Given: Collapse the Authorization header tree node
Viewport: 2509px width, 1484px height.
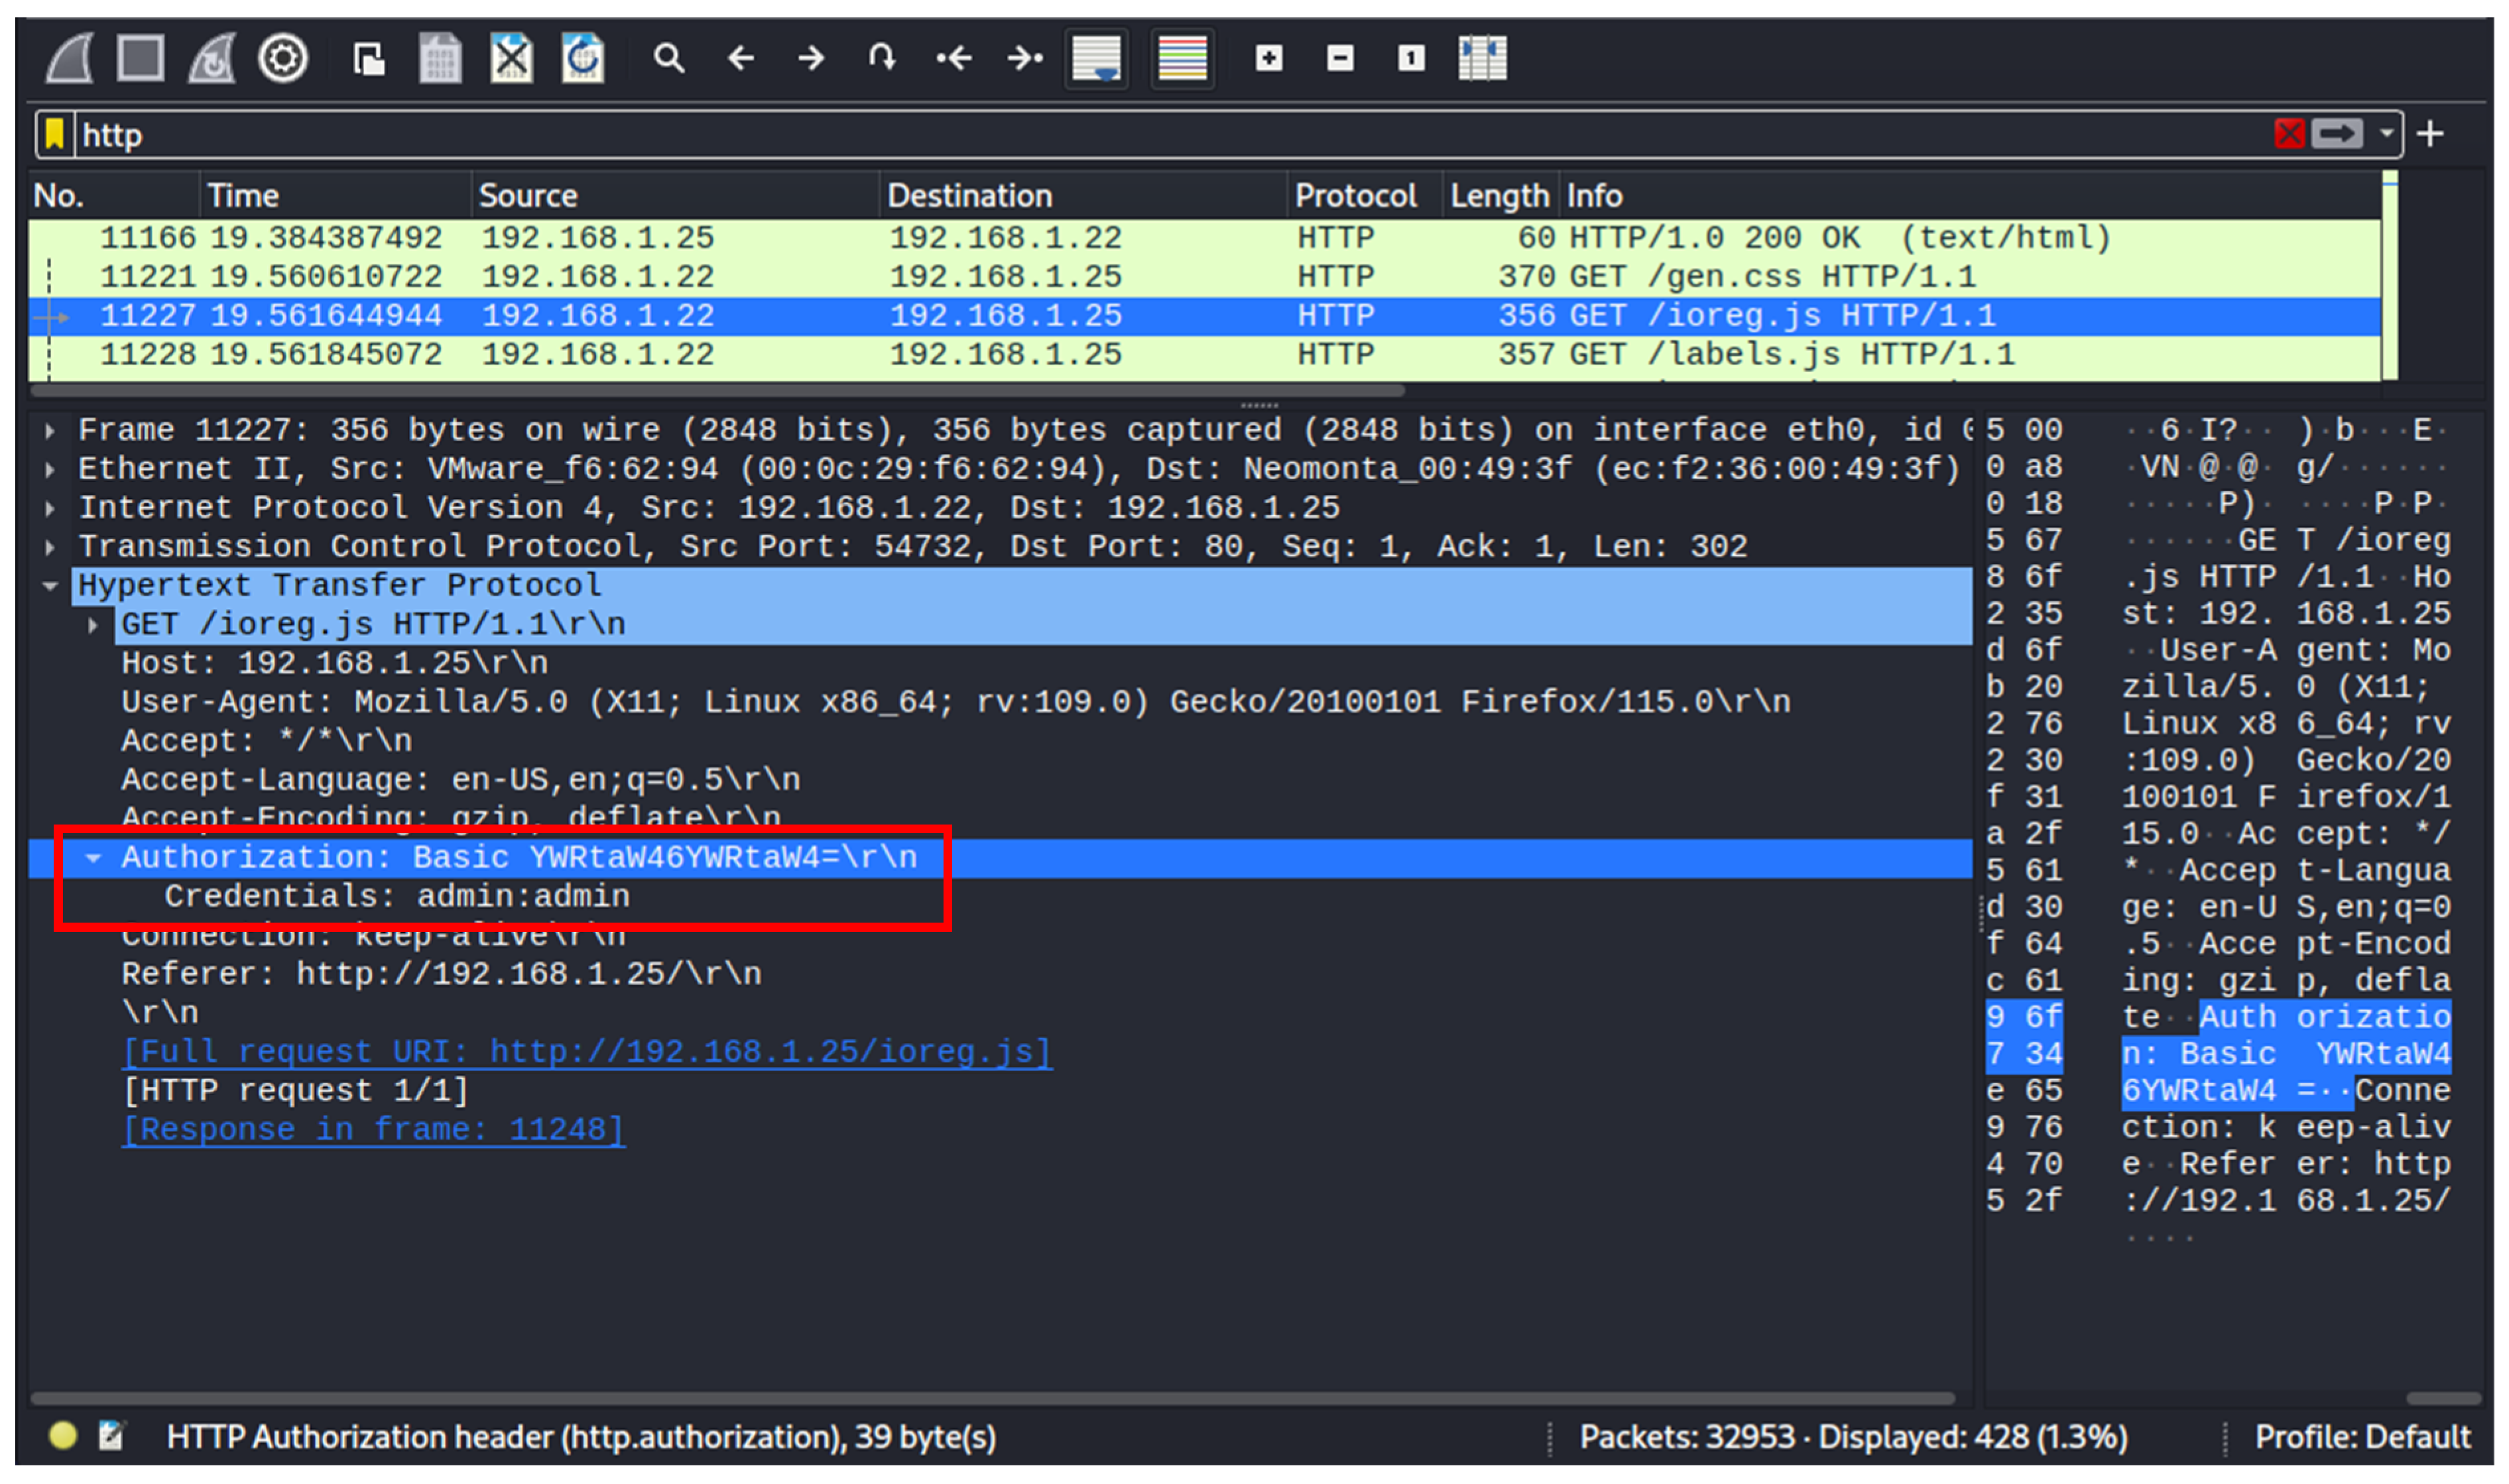Looking at the screenshot, I should click(93, 858).
